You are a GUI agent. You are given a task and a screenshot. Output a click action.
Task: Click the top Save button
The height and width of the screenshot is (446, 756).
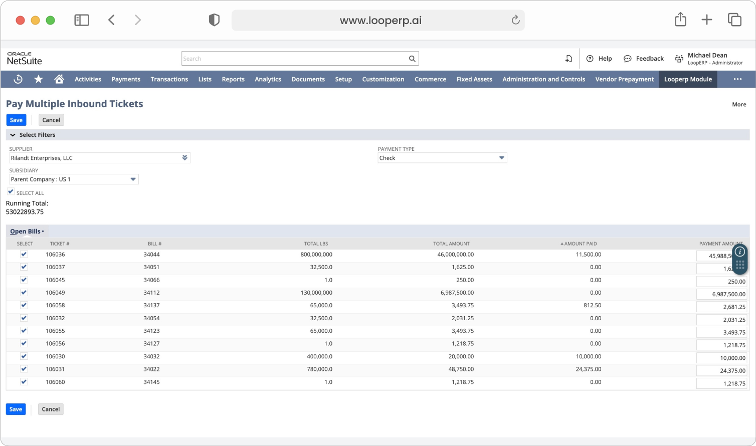click(x=16, y=120)
